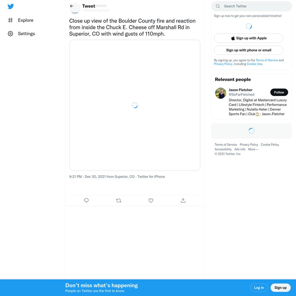The height and width of the screenshot is (296, 296).
Task: Share the tweet using the upload icon
Action: click(183, 200)
